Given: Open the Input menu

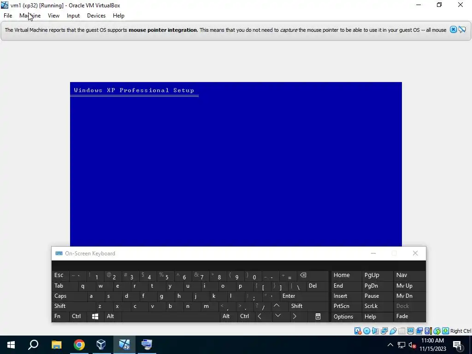Looking at the screenshot, I should point(73,16).
